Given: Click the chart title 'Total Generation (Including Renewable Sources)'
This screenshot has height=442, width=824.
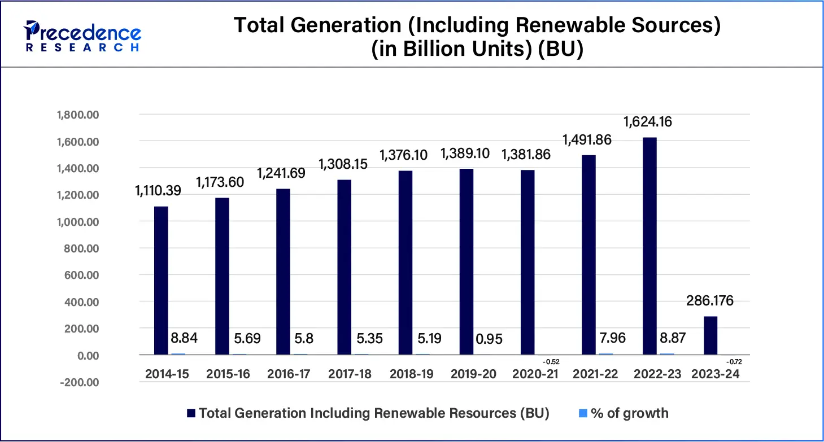Looking at the screenshot, I should coord(477,25).
